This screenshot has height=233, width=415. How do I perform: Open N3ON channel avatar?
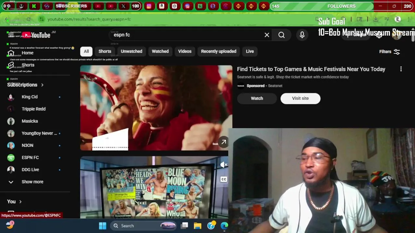[x=11, y=145]
